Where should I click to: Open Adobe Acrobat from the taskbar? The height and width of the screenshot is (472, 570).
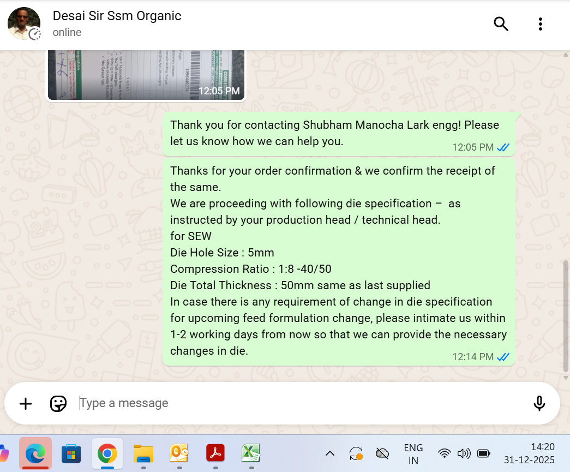(x=215, y=453)
